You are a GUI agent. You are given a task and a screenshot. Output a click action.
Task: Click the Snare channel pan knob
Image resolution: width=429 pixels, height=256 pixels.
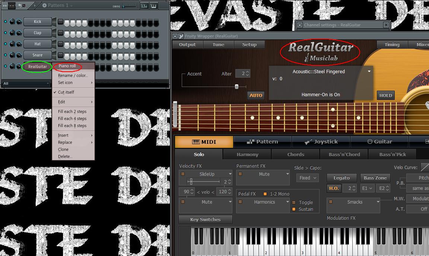[x=12, y=55]
